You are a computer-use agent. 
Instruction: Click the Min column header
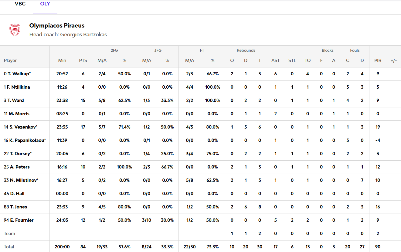coord(62,61)
